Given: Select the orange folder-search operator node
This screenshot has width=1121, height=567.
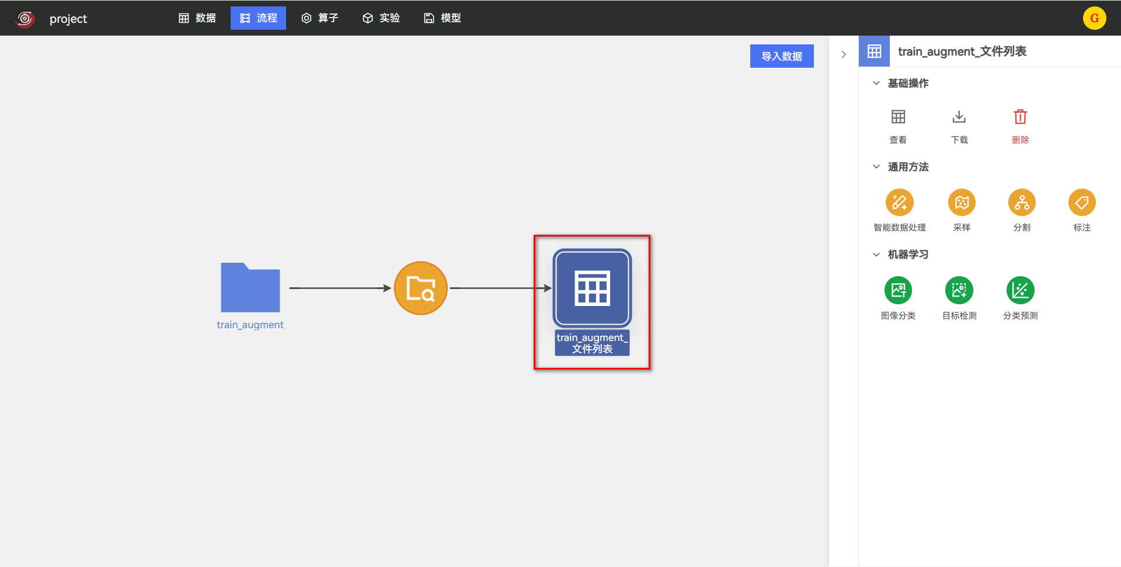Looking at the screenshot, I should point(421,288).
